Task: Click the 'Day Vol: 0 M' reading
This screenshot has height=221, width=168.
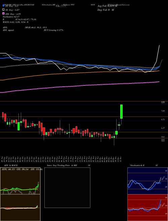Action: pos(106,10)
